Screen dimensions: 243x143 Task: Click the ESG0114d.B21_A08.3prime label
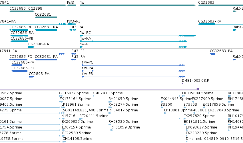coord(85,110)
